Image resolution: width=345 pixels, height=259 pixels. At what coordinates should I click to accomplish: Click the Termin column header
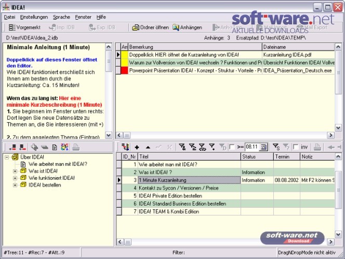(287, 156)
